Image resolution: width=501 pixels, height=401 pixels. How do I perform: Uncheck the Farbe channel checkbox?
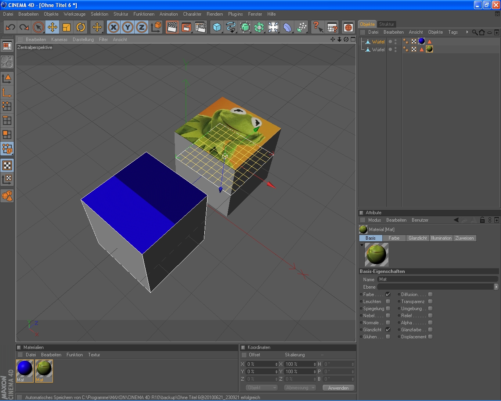388,294
